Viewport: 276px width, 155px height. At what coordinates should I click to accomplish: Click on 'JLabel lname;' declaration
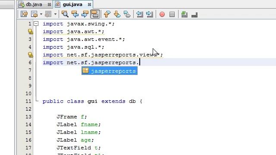[78, 132]
